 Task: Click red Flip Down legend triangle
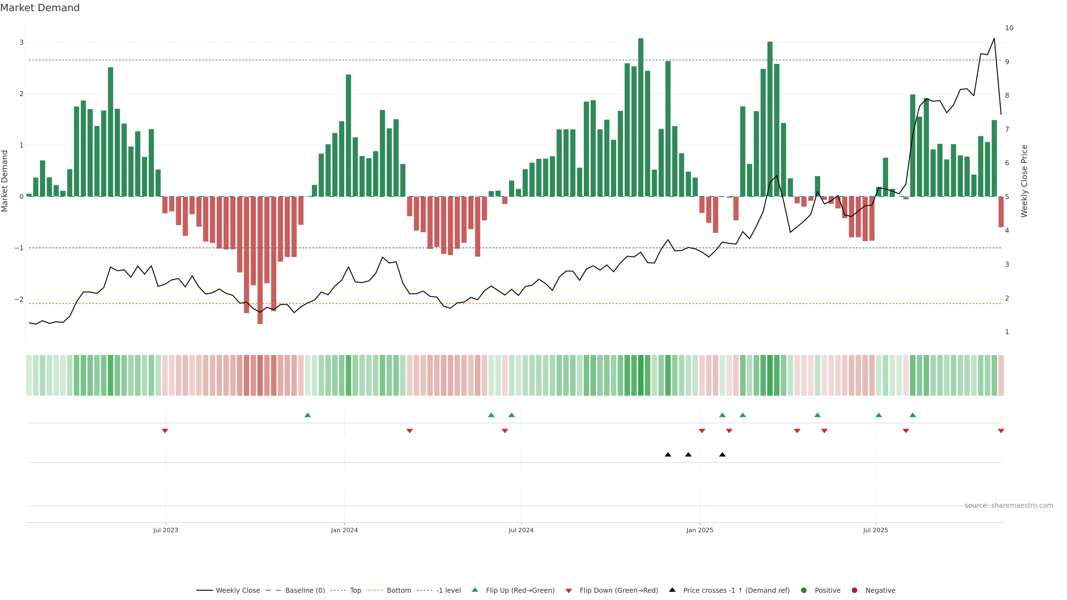(569, 591)
